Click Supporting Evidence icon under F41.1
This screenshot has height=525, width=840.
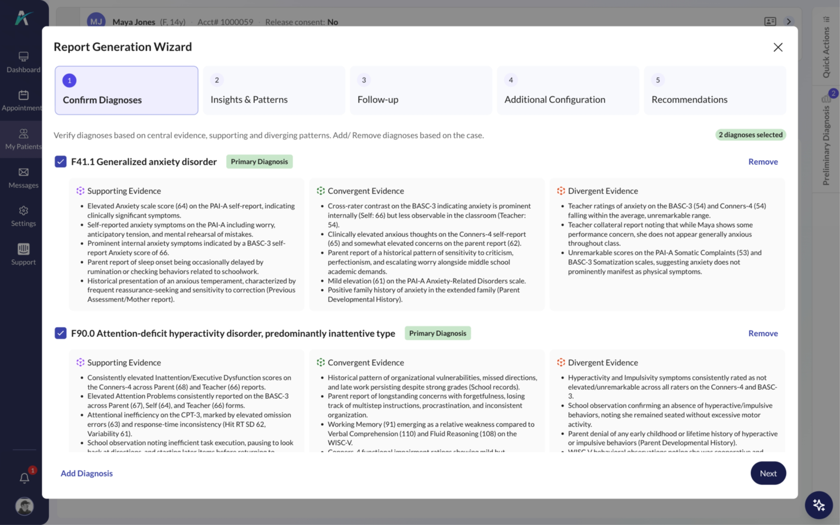click(80, 191)
